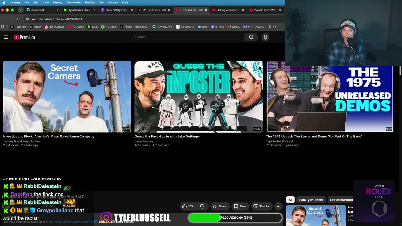Open 'Guess the Fake Goalie' title link
This screenshot has width=402, height=226.
click(x=167, y=137)
